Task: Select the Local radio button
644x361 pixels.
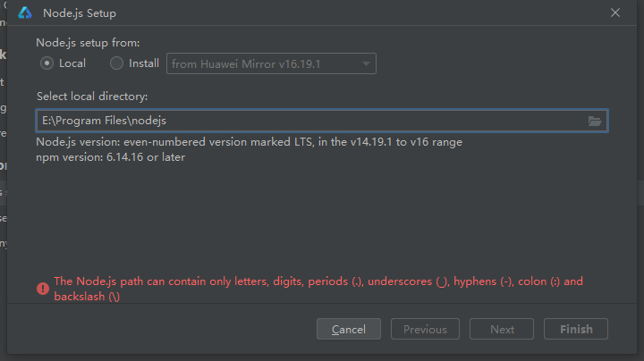Action: (x=47, y=63)
